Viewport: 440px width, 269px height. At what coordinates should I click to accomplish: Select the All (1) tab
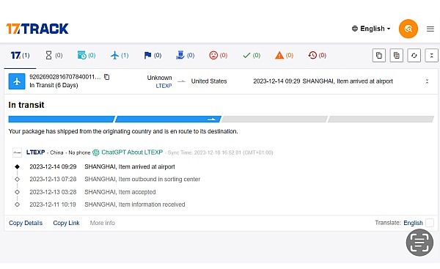(x=21, y=55)
